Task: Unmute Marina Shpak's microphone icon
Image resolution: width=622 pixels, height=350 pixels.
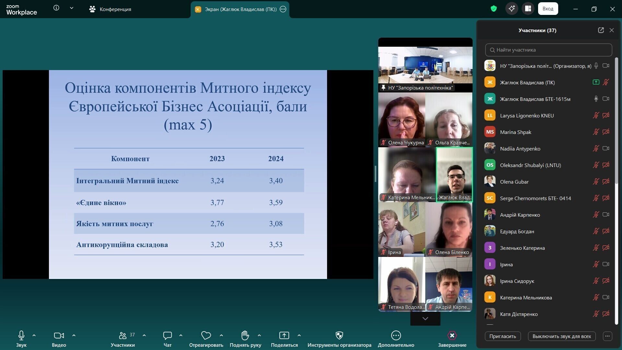Action: tap(596, 132)
